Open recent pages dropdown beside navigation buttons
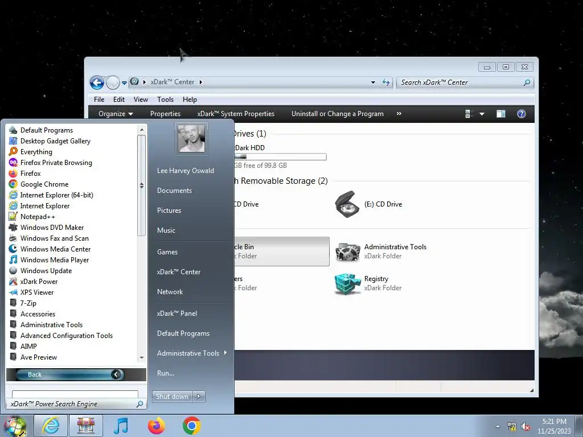 point(124,83)
